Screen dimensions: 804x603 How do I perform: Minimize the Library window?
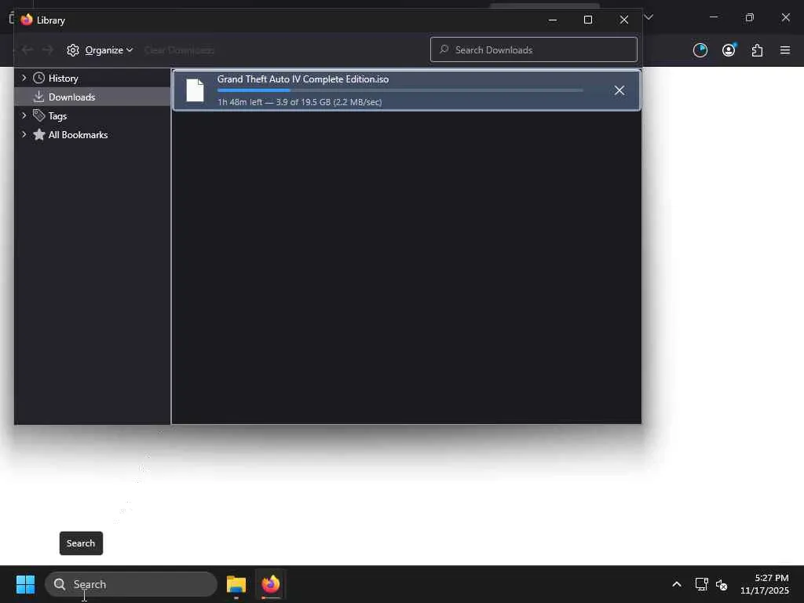click(x=553, y=20)
